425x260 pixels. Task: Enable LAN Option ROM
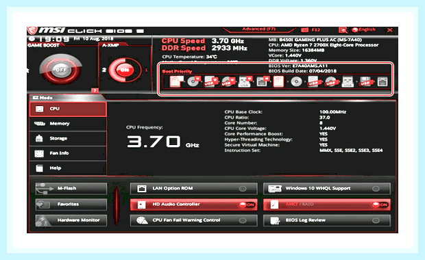(x=193, y=189)
